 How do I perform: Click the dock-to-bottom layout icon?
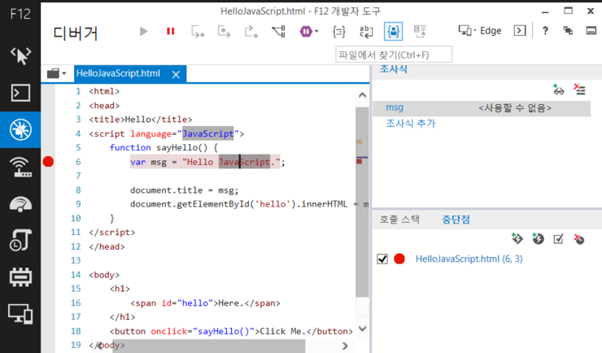[591, 31]
